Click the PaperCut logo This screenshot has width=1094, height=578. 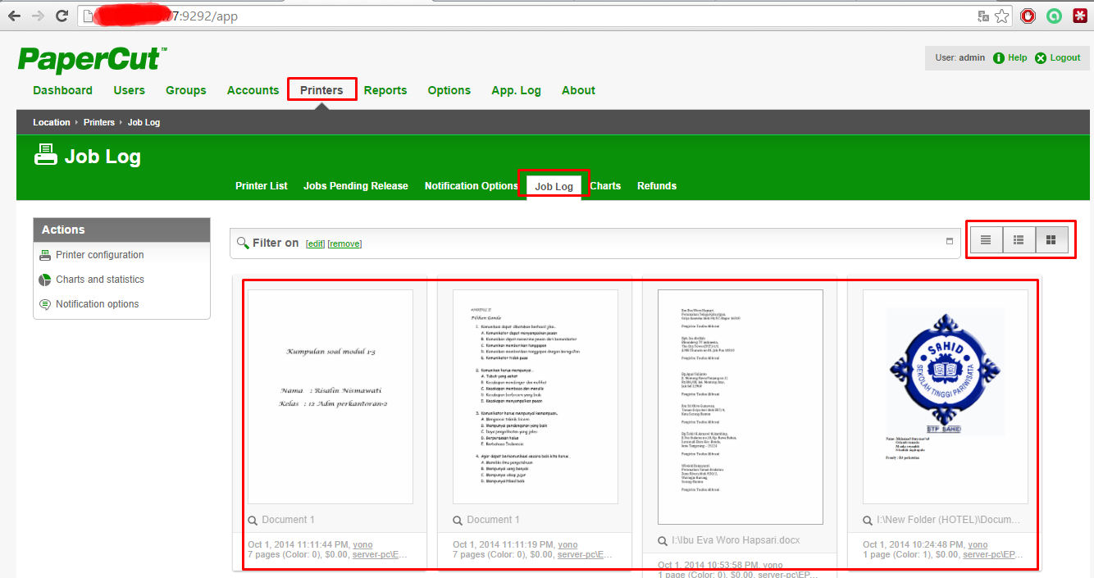(90, 58)
